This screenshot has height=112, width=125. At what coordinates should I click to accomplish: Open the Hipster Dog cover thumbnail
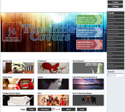pos(18,68)
